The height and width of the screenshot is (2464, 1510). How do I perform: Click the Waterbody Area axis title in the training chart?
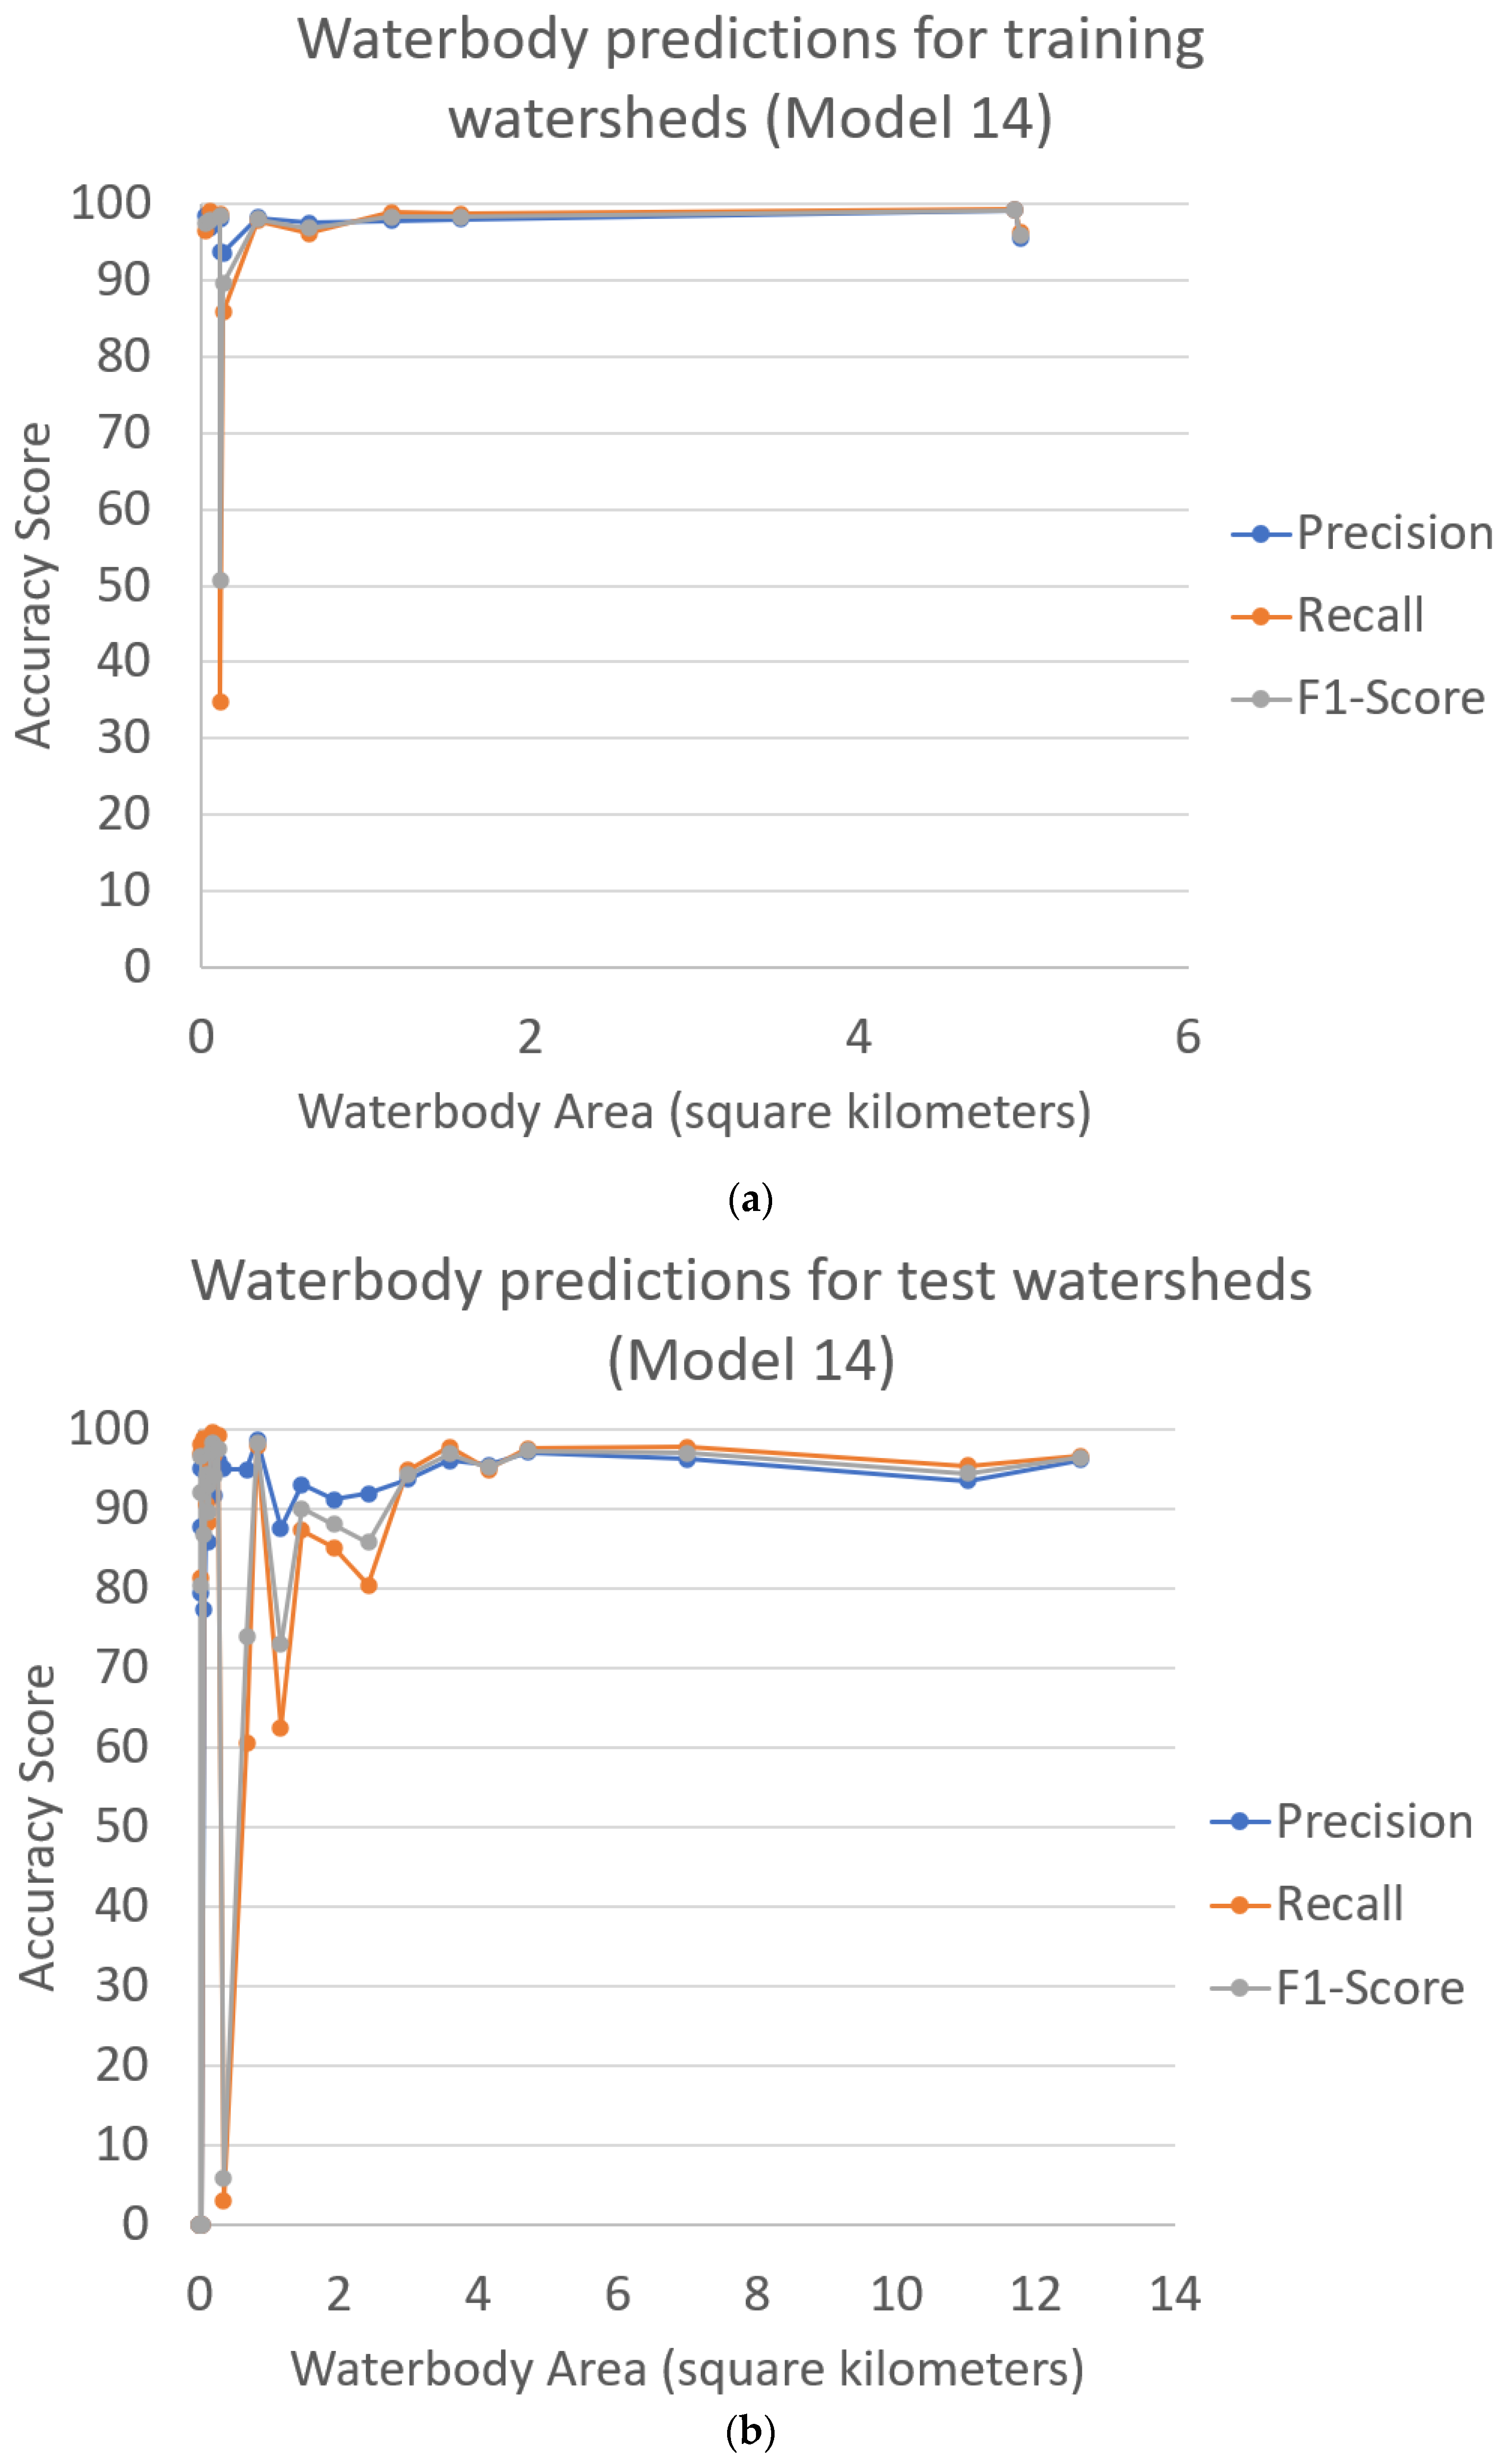[x=694, y=1112]
